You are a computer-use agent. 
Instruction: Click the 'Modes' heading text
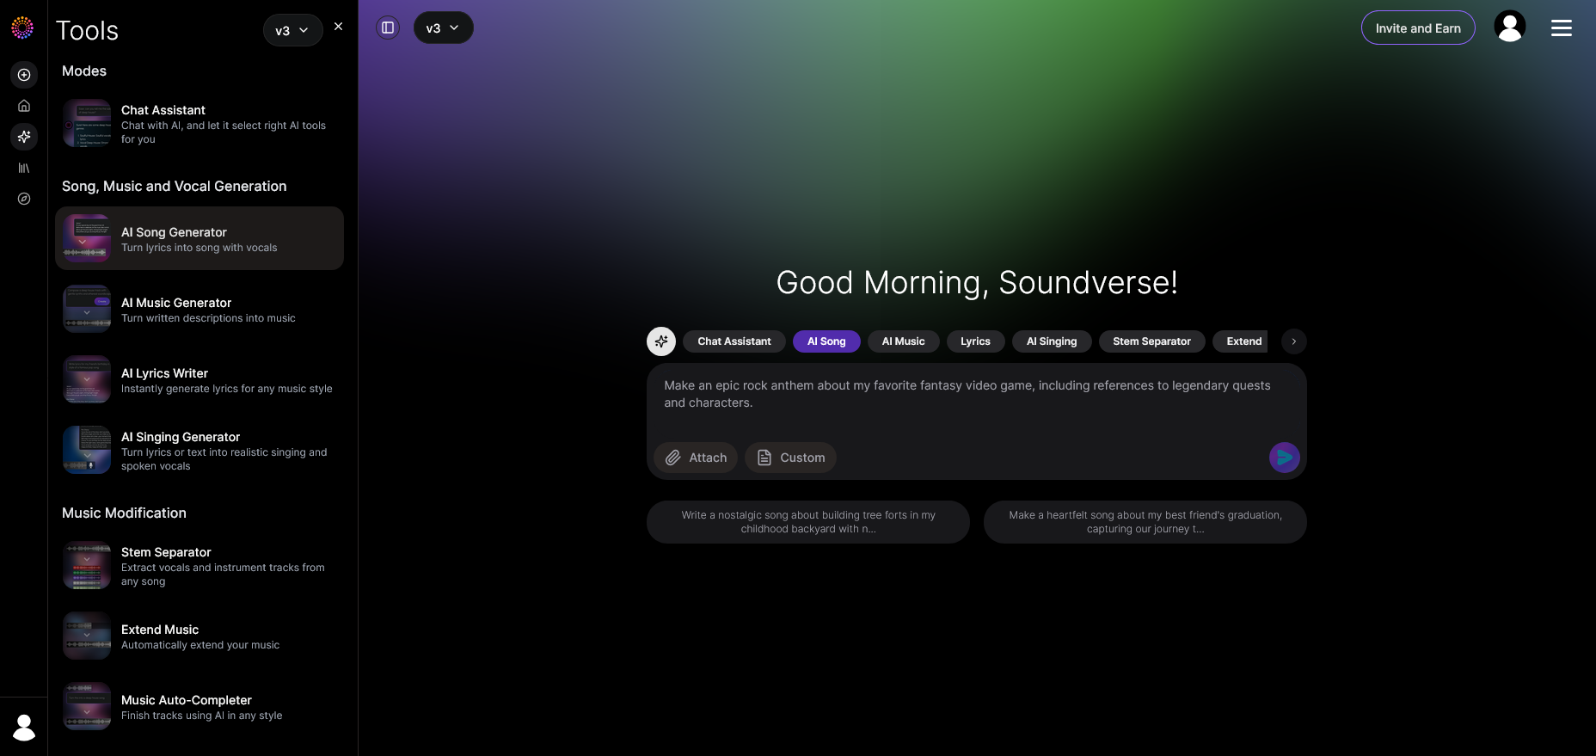coord(84,71)
